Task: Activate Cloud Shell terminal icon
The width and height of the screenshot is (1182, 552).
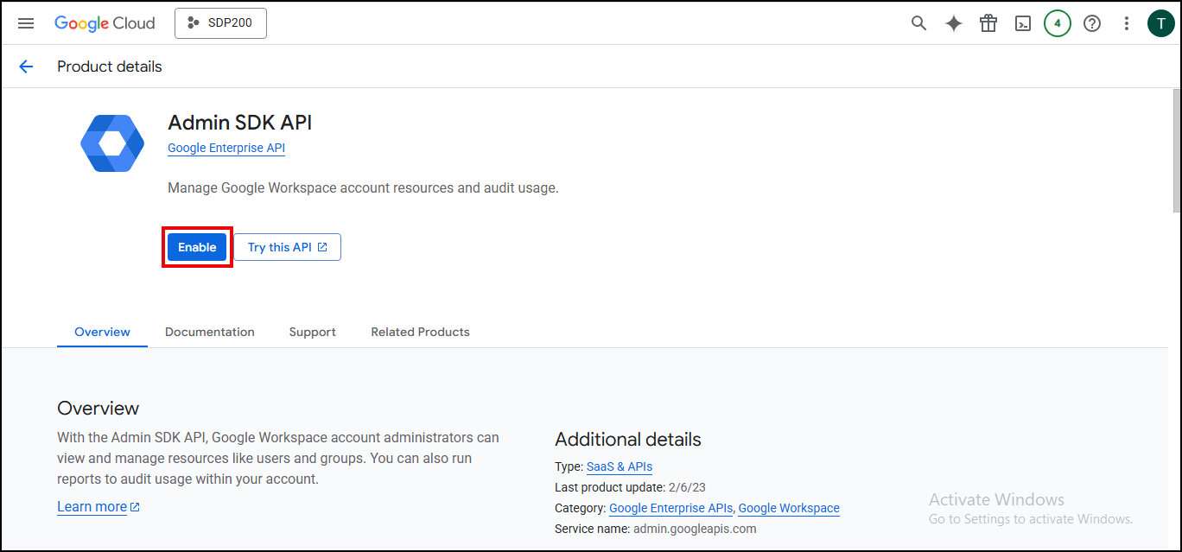Action: click(x=1023, y=23)
